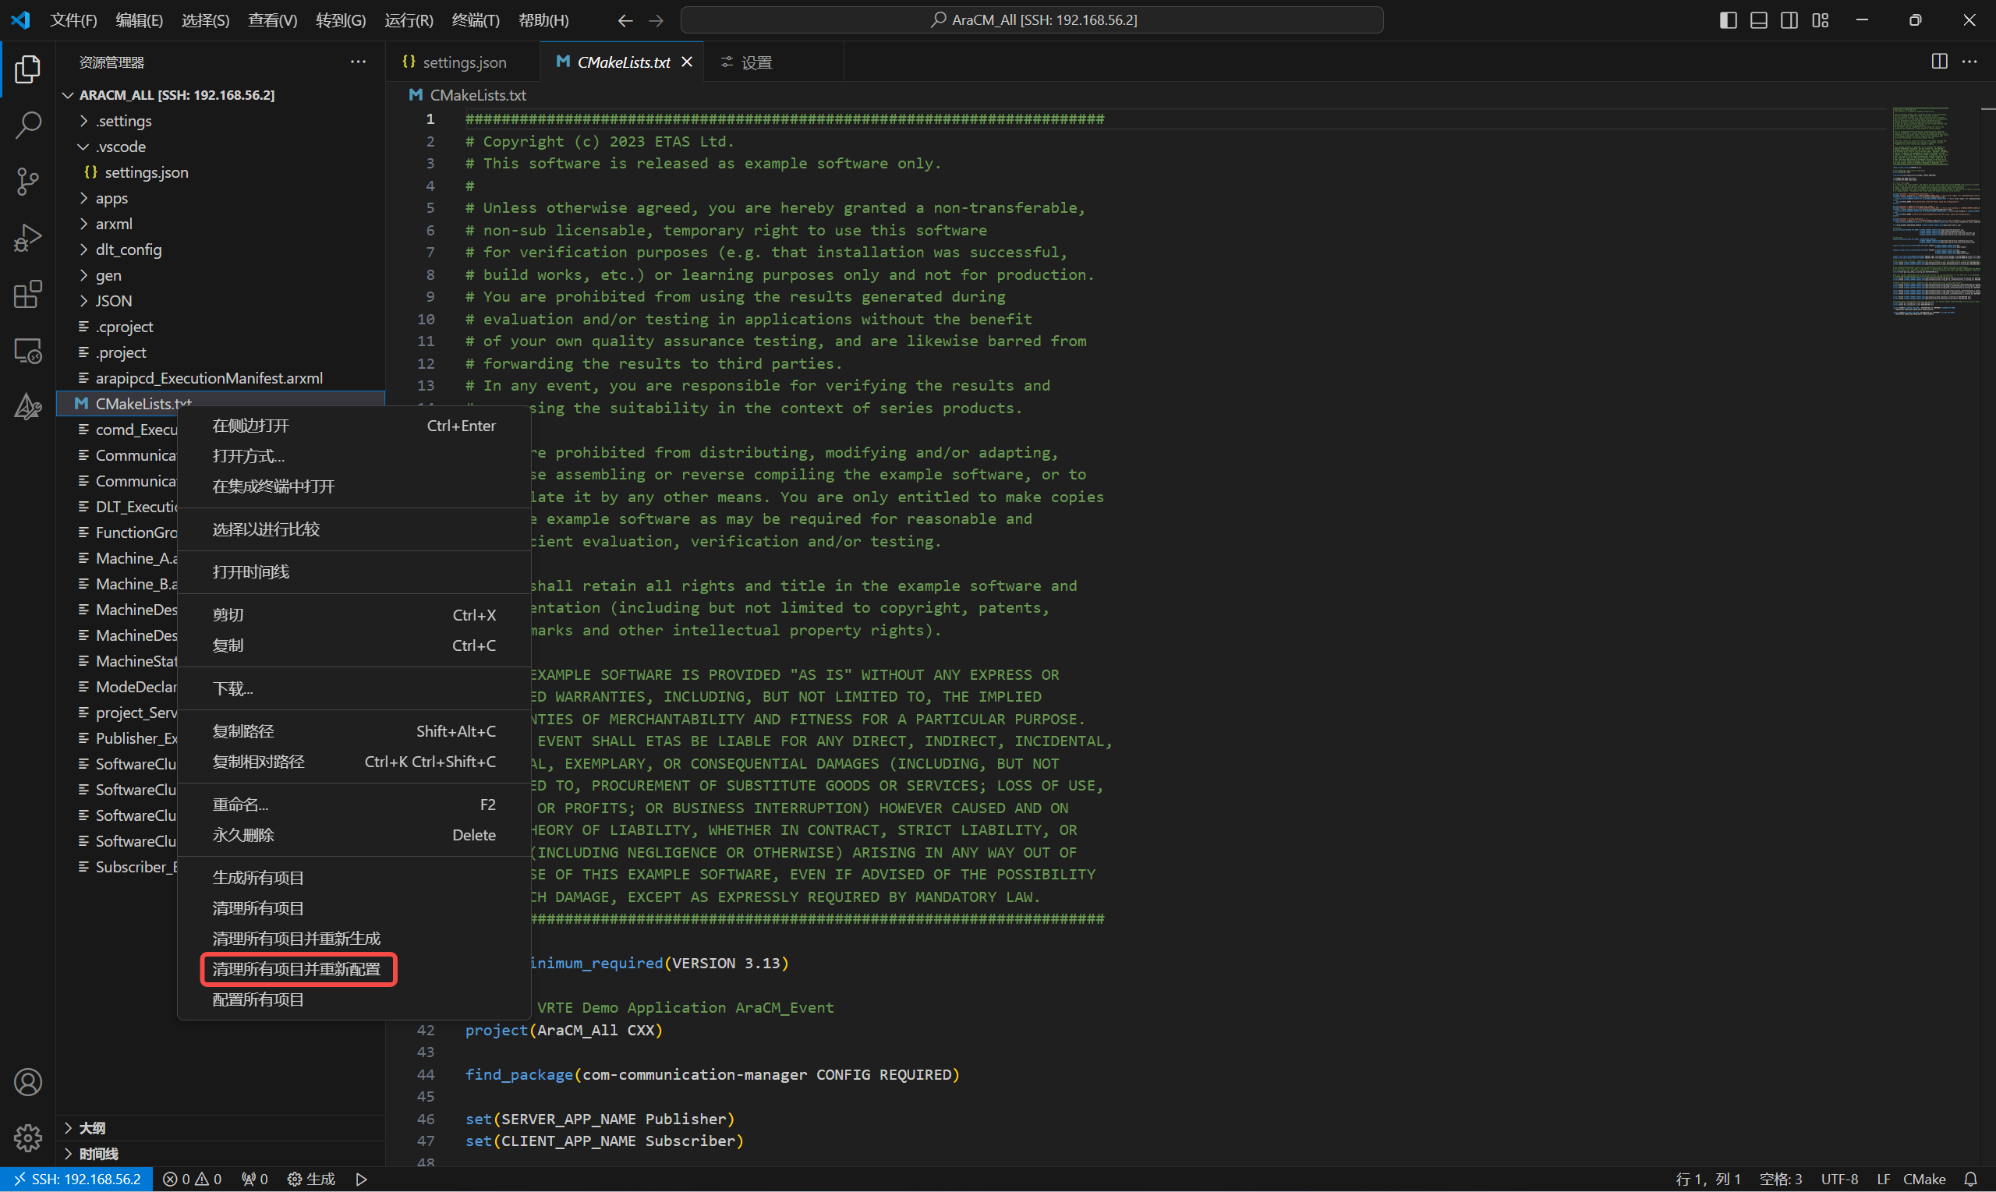The image size is (1996, 1192).
Task: Collapse the .vscode folder
Action: [121, 147]
